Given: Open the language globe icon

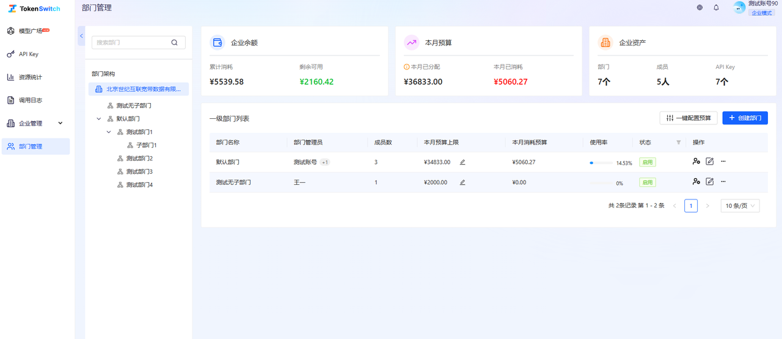Looking at the screenshot, I should tap(700, 8).
